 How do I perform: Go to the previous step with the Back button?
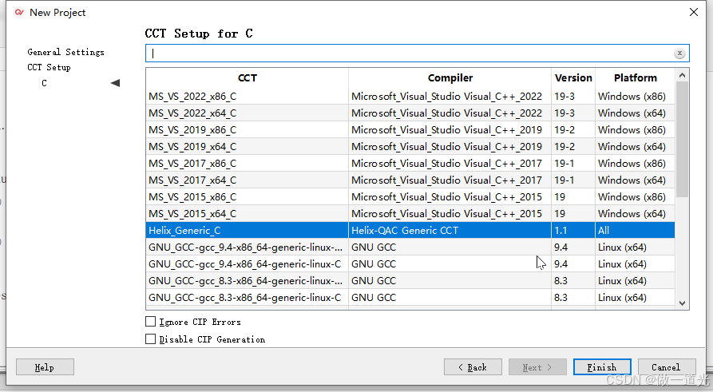(x=473, y=367)
